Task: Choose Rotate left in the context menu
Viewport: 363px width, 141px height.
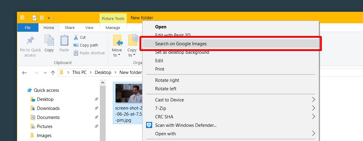Action: coord(231,89)
